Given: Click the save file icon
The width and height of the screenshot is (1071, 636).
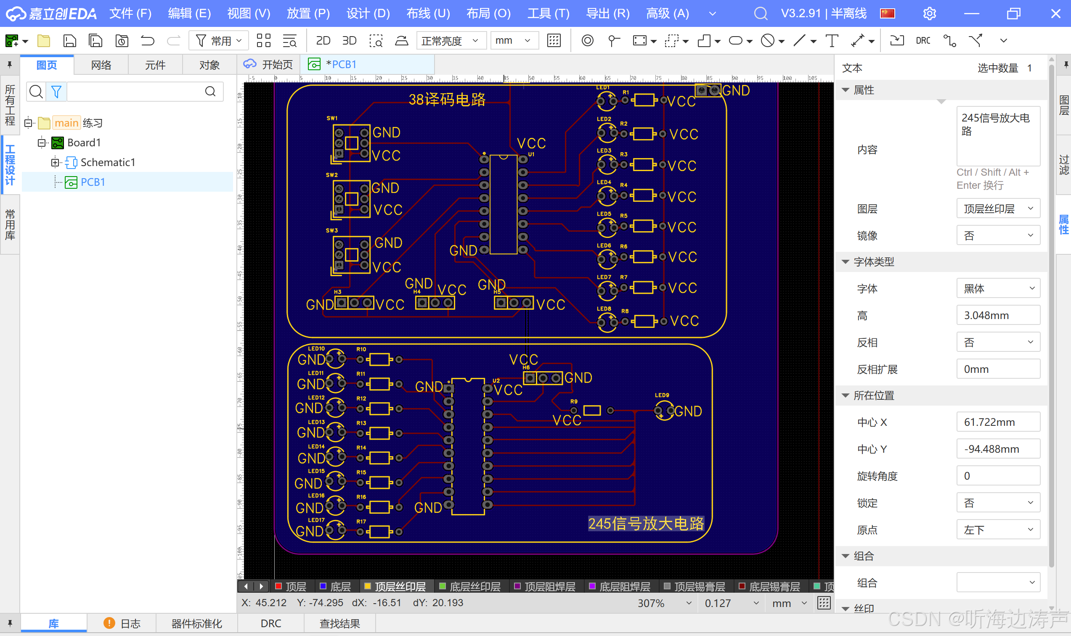Looking at the screenshot, I should click(x=69, y=41).
